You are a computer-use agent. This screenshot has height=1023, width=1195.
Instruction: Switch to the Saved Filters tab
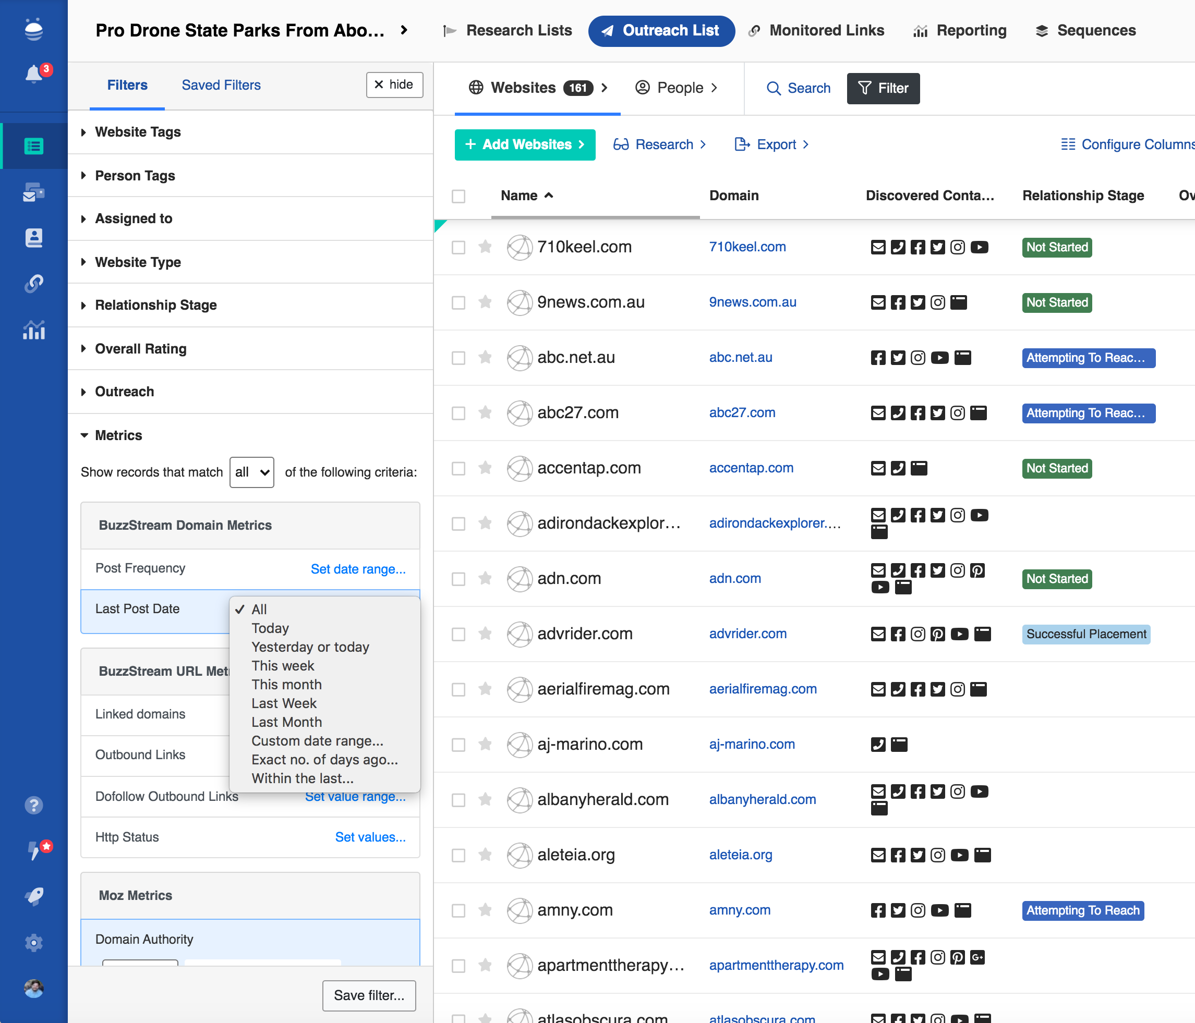click(221, 86)
